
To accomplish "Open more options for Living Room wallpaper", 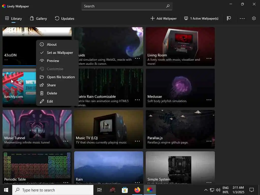I will tap(209, 58).
